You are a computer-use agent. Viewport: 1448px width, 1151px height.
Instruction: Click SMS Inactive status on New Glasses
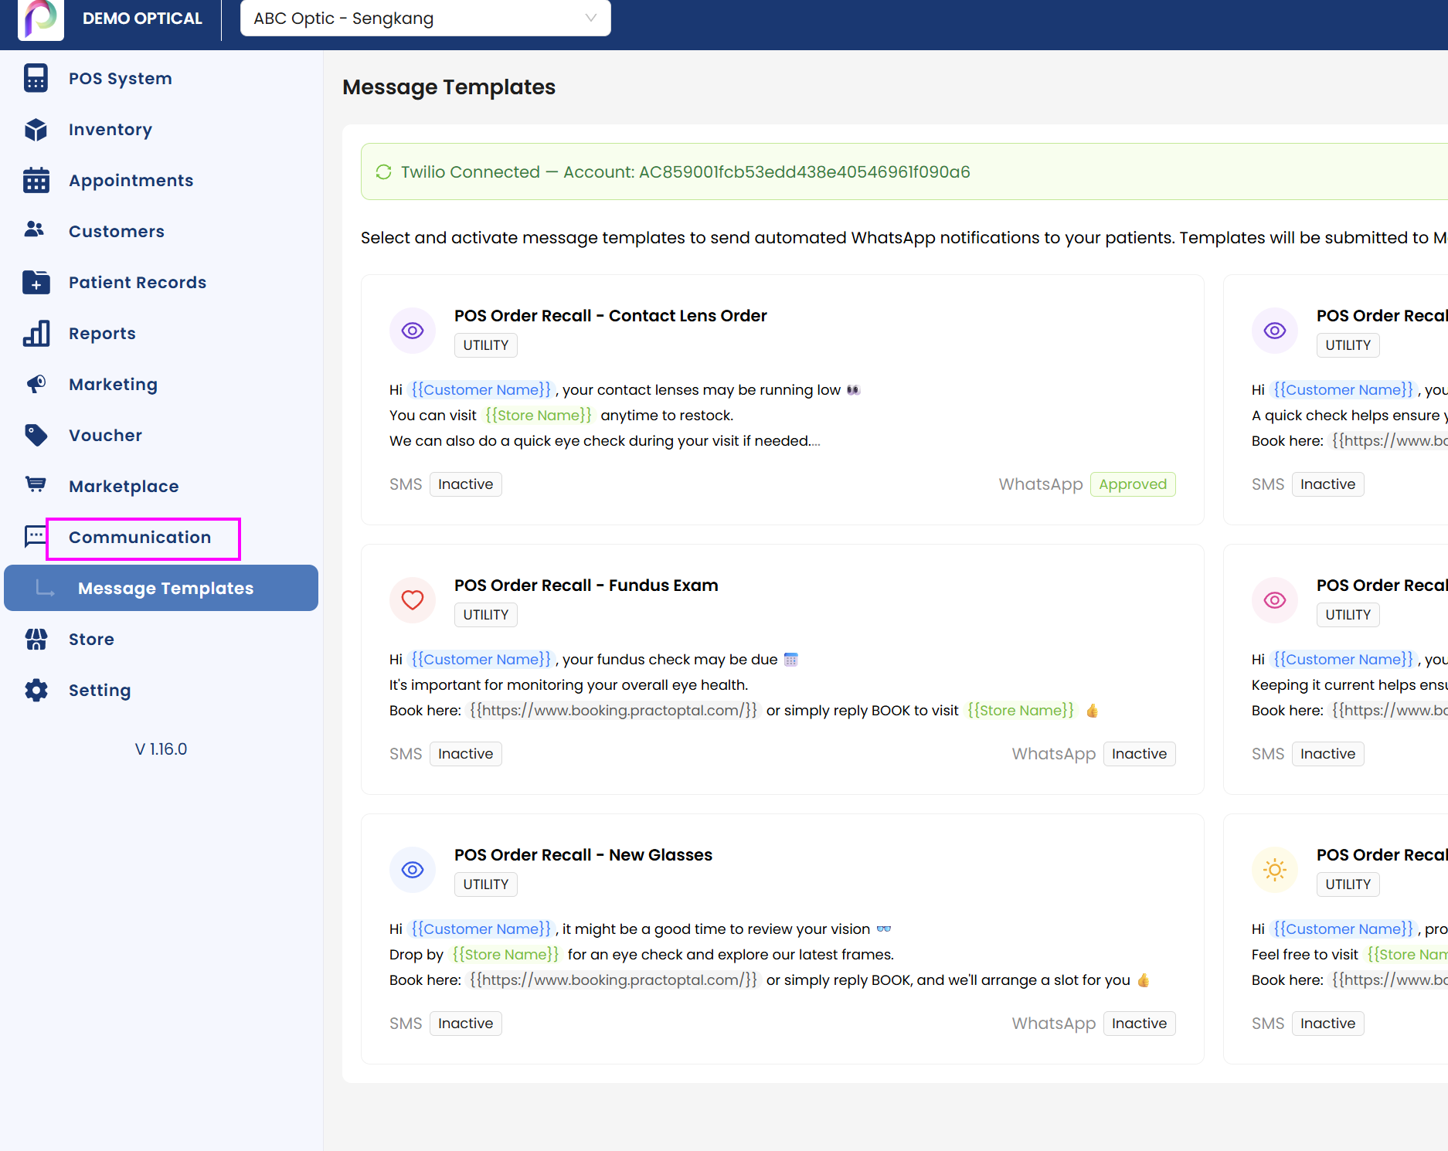tap(465, 1024)
